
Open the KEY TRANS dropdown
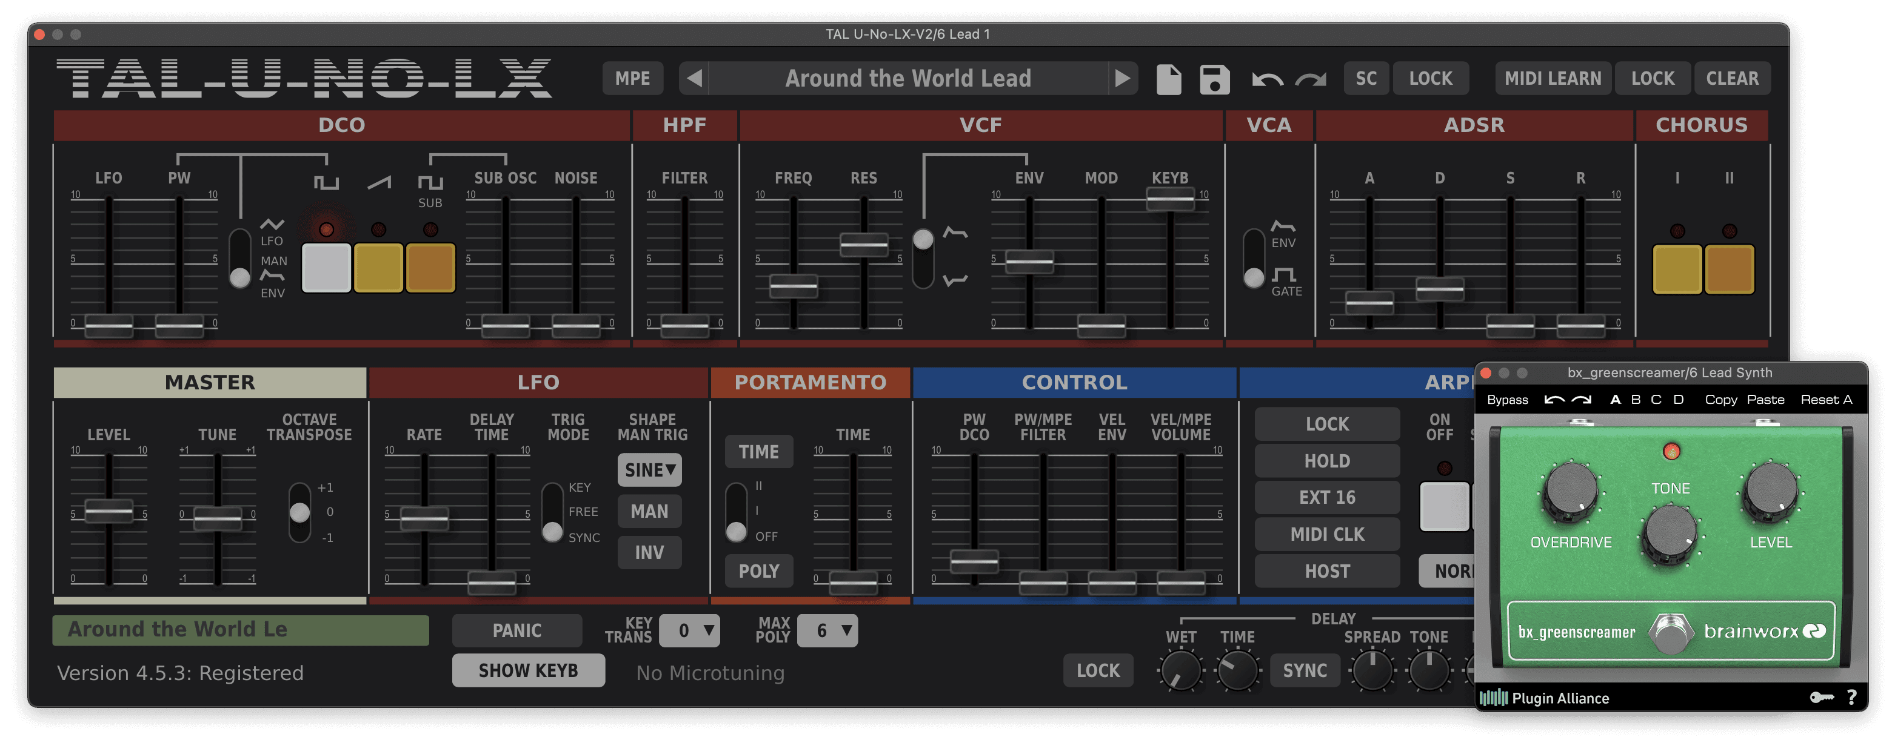[x=689, y=631]
